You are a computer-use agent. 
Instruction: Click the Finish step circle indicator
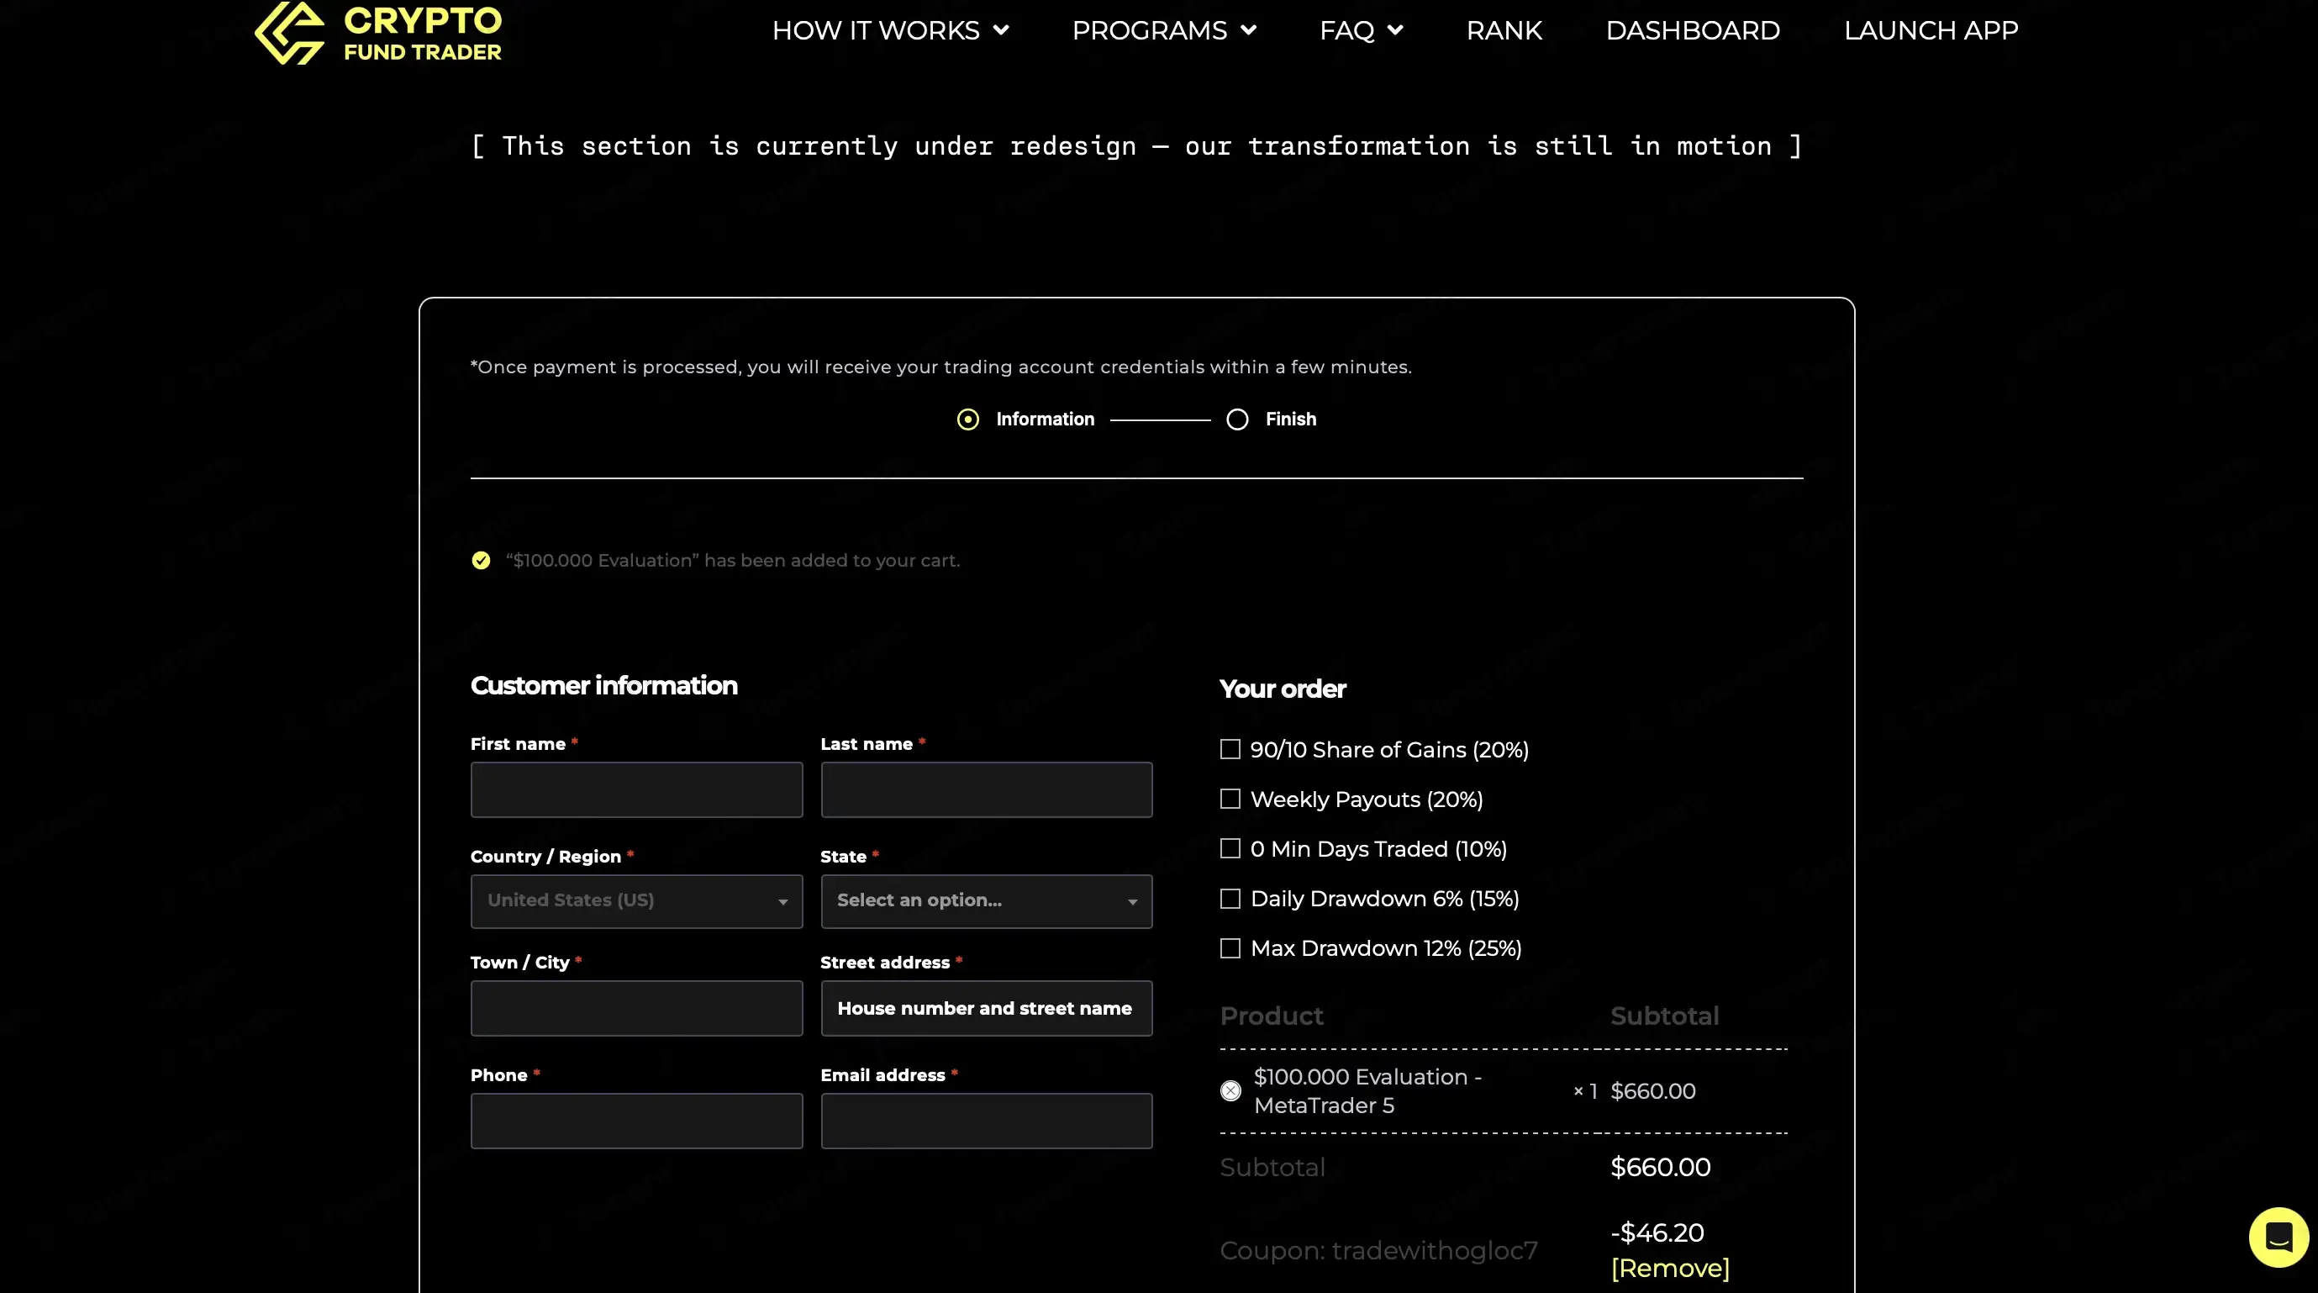click(1237, 420)
